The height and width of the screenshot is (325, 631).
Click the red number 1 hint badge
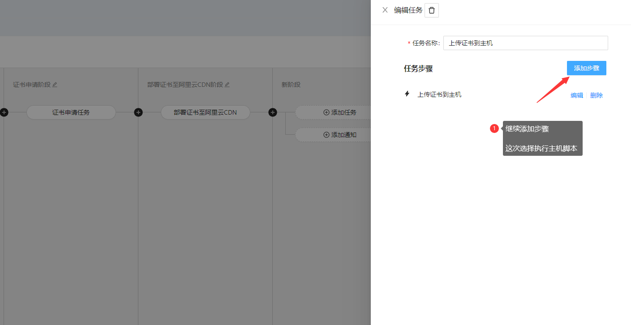coord(494,129)
